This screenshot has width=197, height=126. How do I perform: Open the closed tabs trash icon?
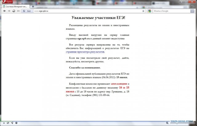(193, 6)
